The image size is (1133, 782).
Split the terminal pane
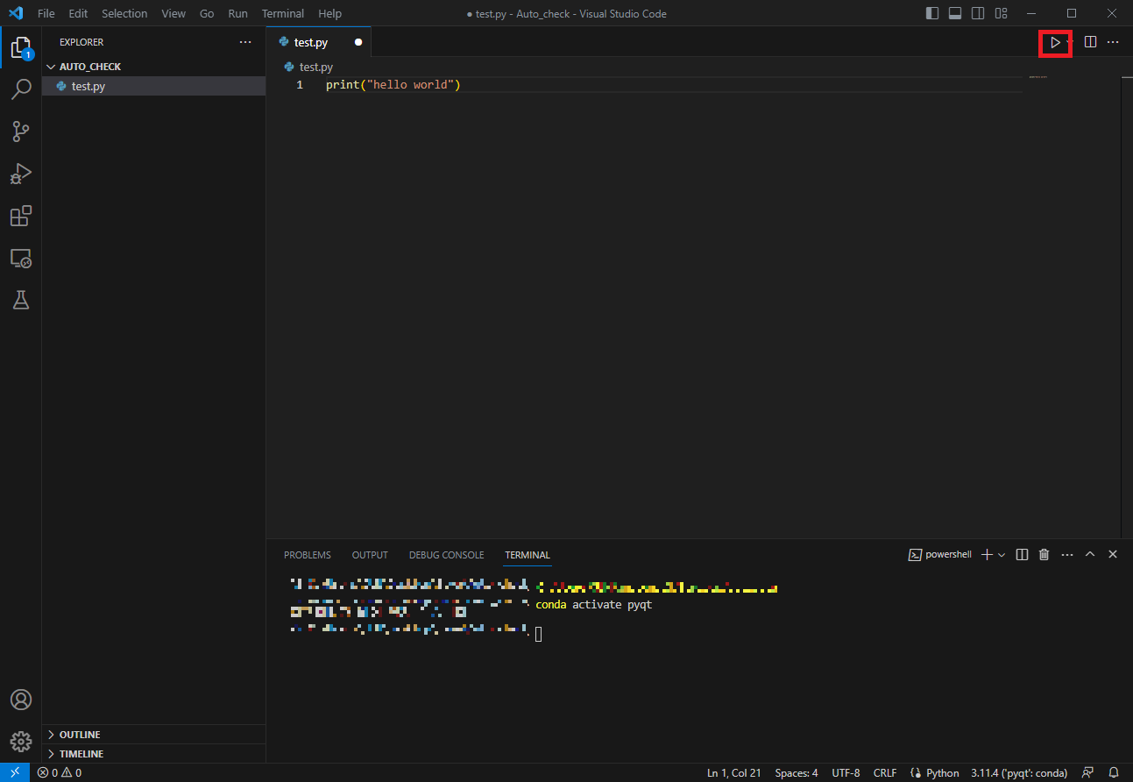[1022, 555]
